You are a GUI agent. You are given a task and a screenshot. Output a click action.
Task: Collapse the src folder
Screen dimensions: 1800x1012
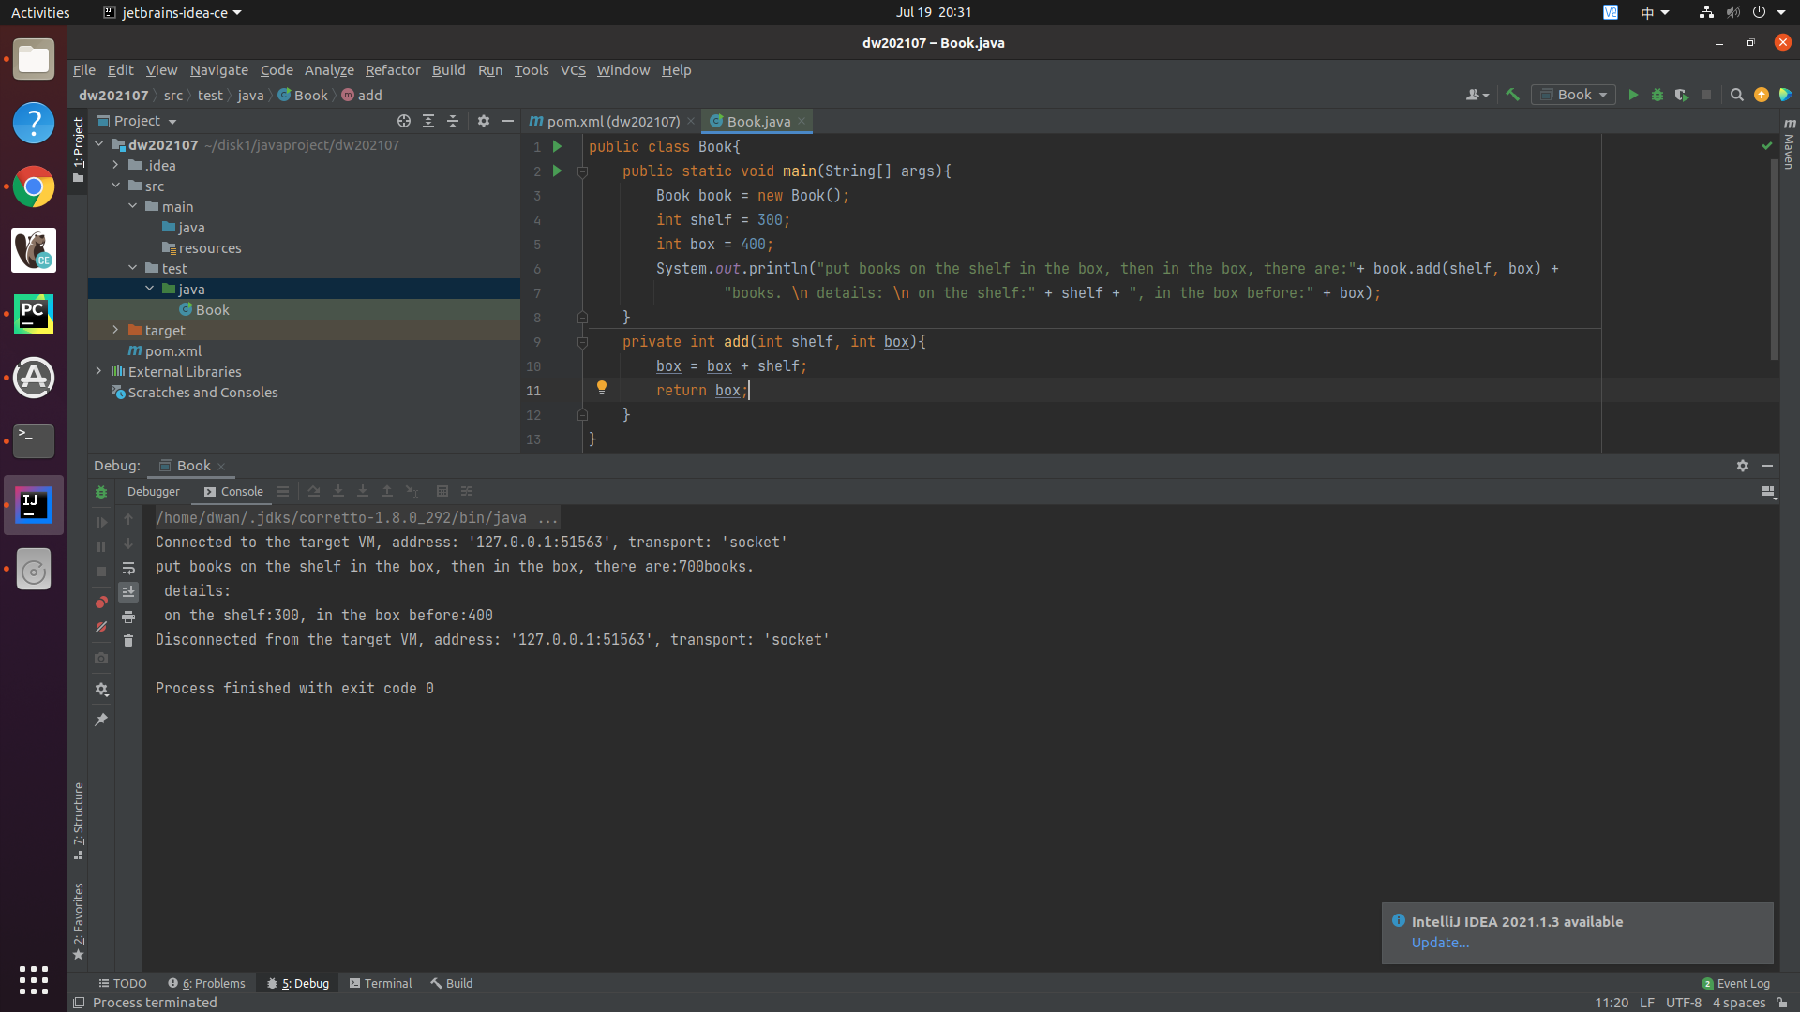115,186
